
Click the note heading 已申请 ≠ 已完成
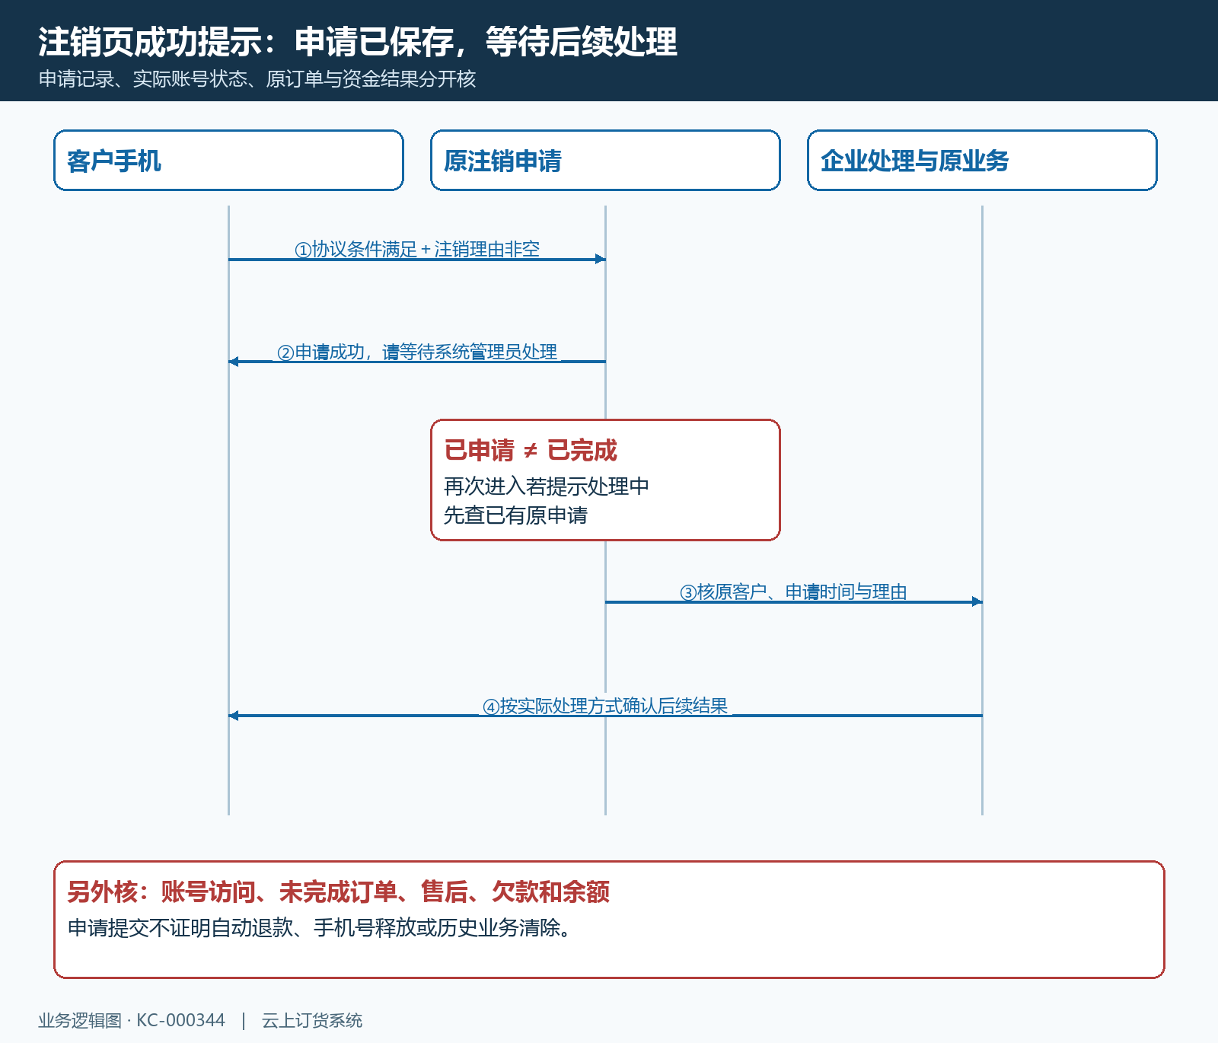pos(531,450)
